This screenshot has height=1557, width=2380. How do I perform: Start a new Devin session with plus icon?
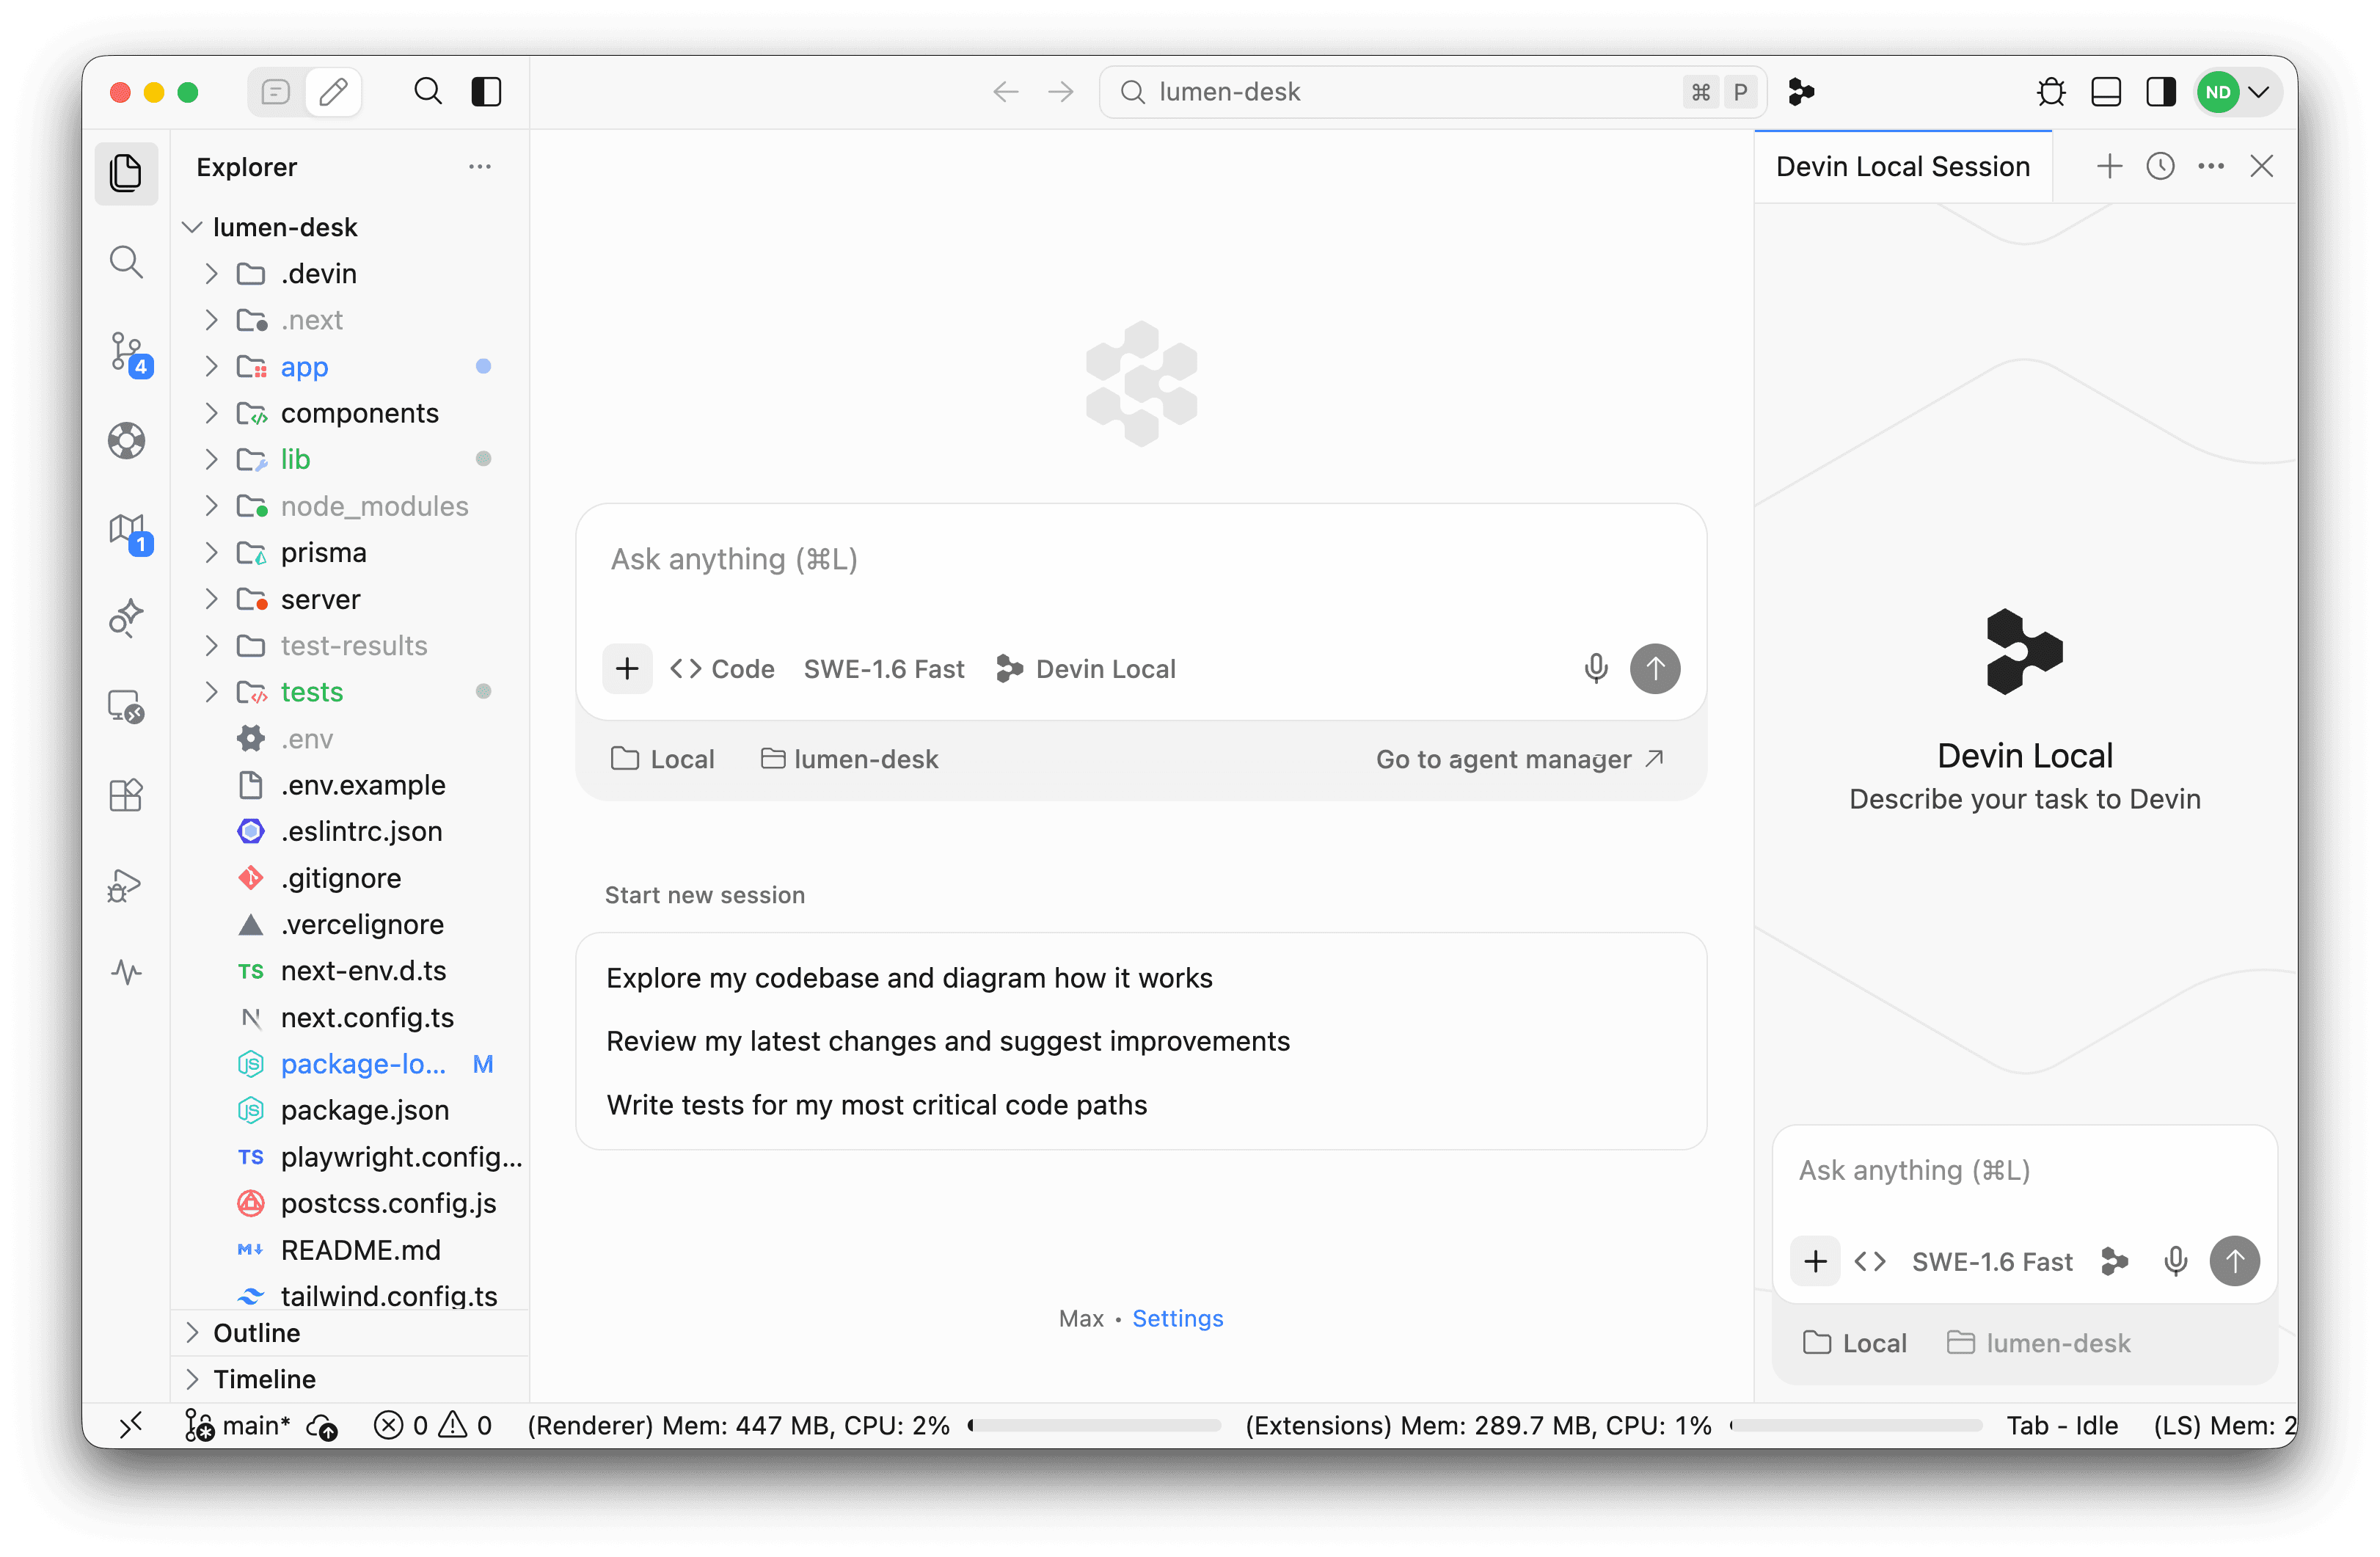click(2109, 166)
